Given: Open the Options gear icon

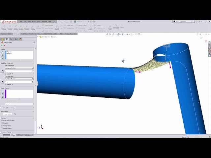Looking at the screenshot, I should tap(94, 21).
